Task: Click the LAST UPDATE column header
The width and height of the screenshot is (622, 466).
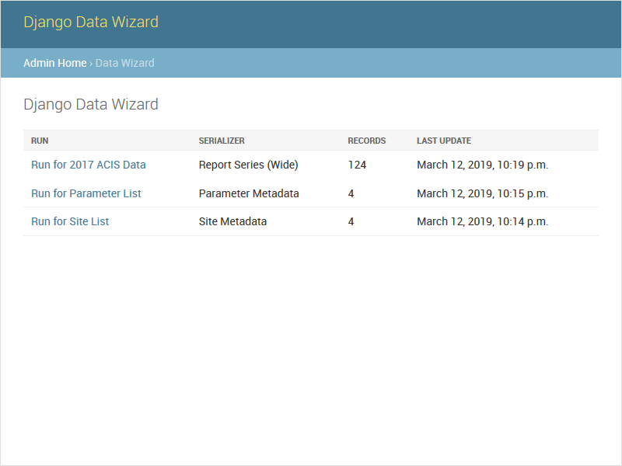Action: point(444,141)
